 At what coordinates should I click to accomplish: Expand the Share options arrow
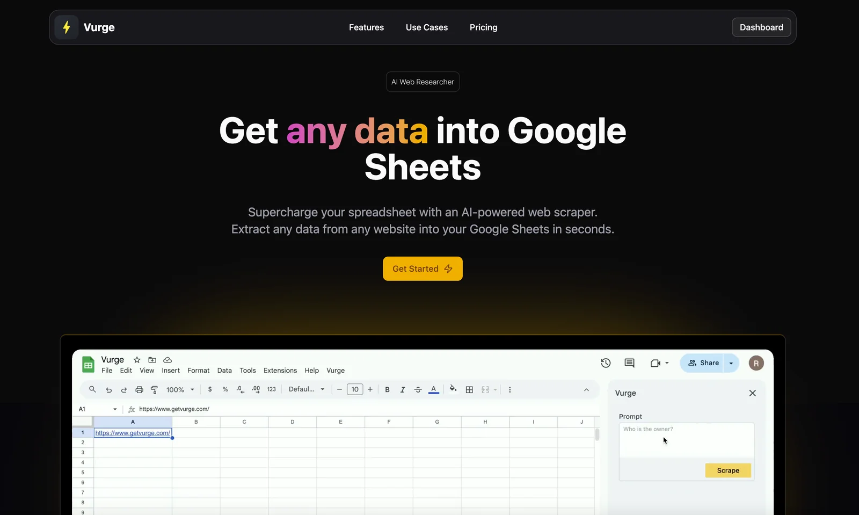pos(731,363)
